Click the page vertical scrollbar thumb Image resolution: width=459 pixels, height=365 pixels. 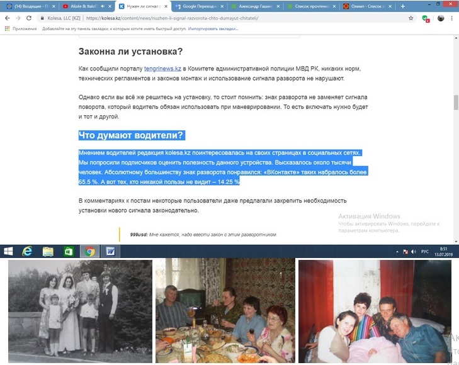click(x=456, y=103)
